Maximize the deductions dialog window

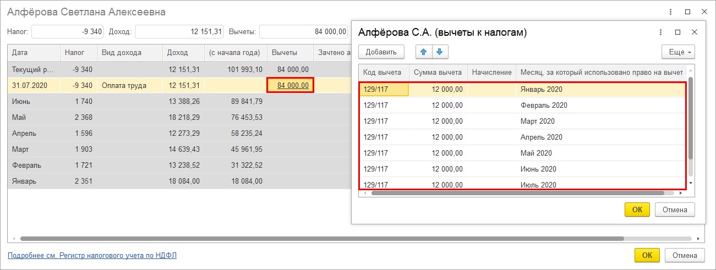point(678,32)
